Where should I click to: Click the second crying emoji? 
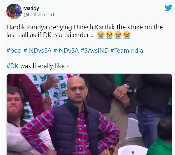[109, 35]
